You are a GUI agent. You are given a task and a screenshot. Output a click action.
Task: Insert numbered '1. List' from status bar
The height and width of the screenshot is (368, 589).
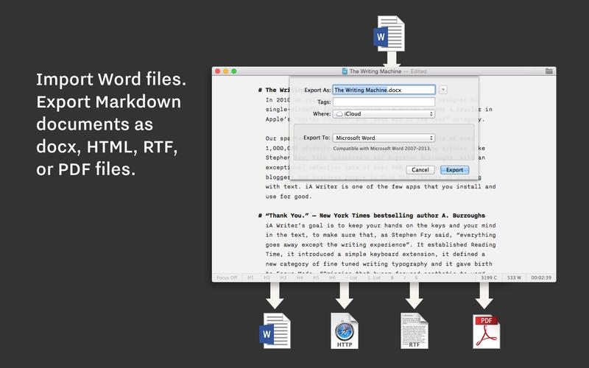tap(374, 277)
